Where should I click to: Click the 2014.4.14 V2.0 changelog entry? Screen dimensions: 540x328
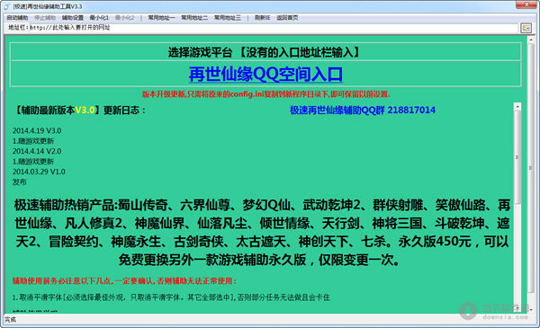[37, 151]
